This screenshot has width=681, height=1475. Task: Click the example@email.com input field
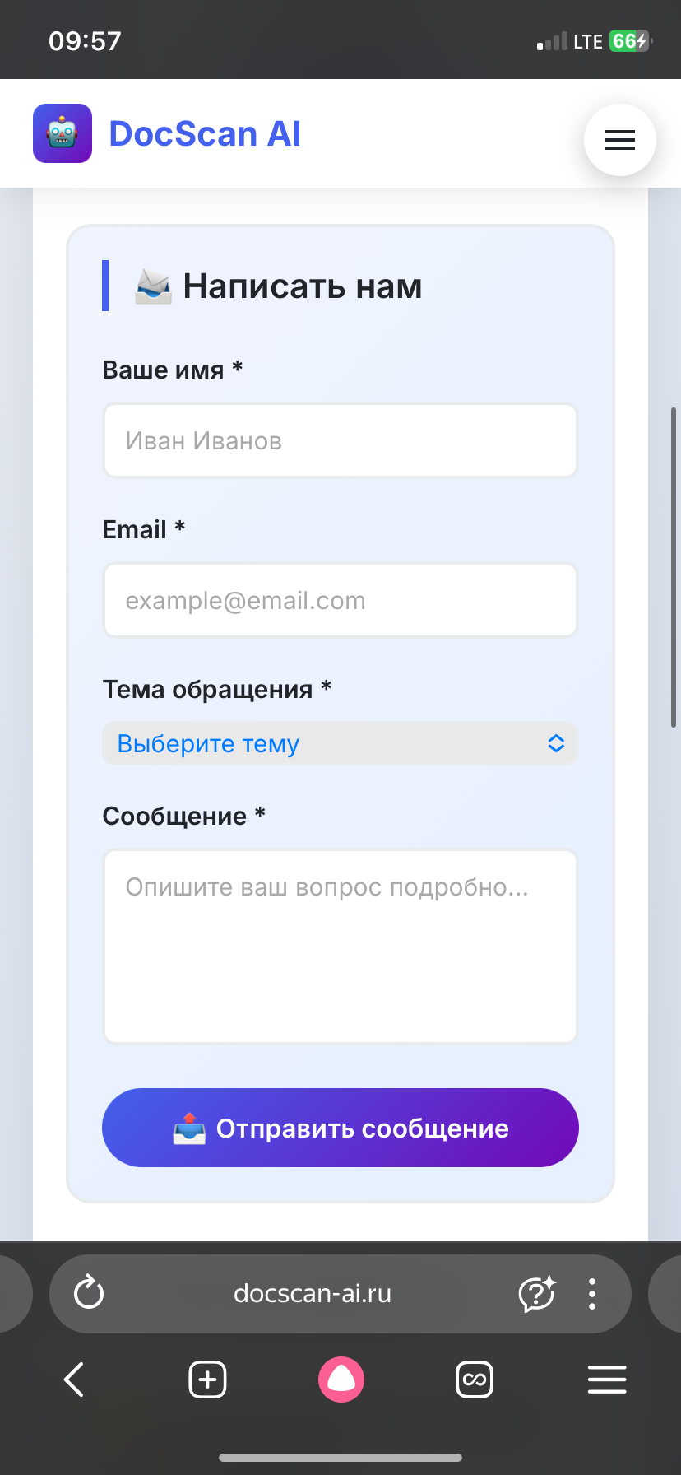click(340, 600)
